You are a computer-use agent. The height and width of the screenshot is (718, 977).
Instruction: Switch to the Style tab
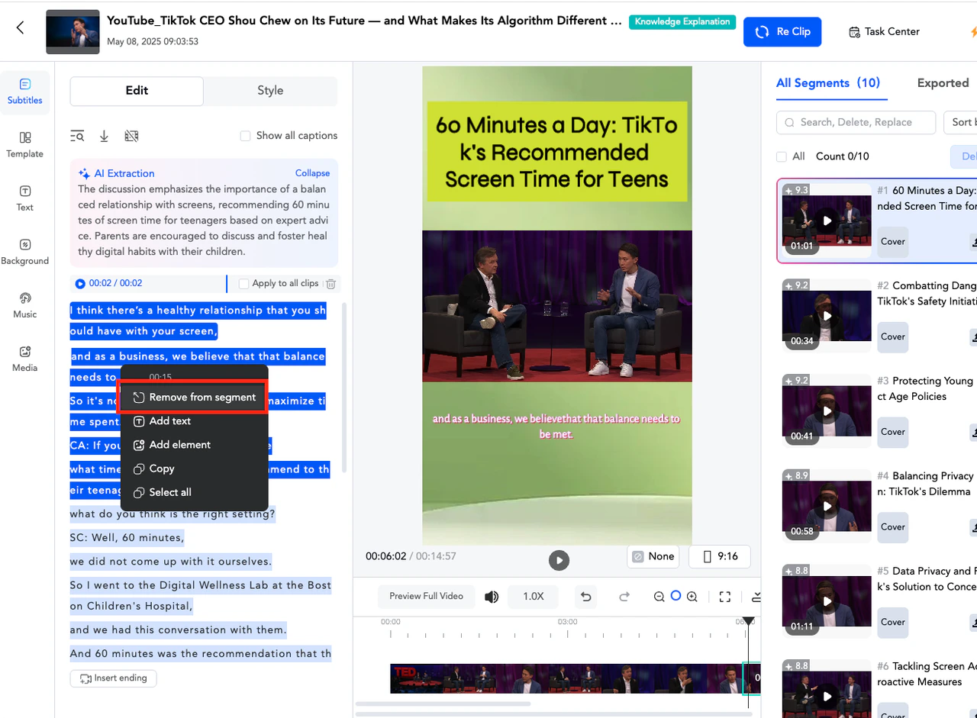270,91
